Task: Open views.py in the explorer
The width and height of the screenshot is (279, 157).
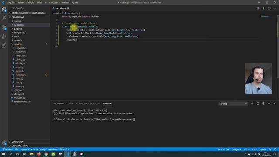Action: tap(20, 86)
